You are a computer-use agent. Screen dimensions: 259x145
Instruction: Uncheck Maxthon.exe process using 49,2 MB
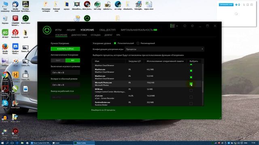tap(191, 71)
